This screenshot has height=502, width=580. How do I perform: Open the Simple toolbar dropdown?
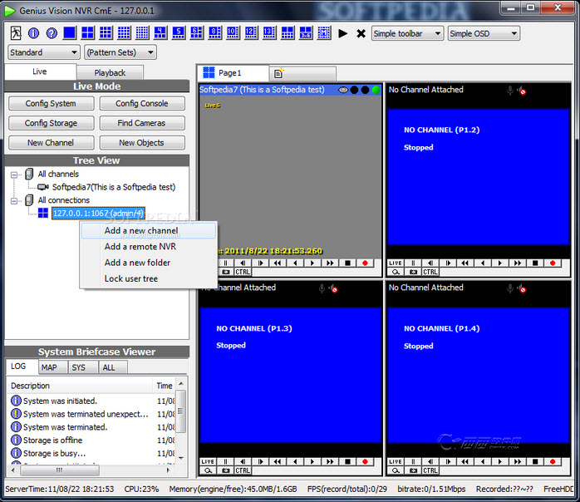[407, 34]
